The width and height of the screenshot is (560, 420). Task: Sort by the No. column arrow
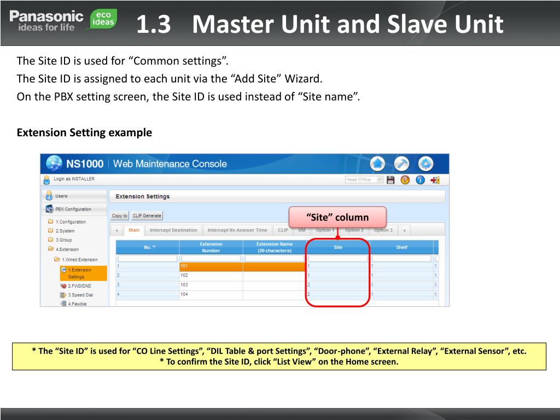coord(154,247)
